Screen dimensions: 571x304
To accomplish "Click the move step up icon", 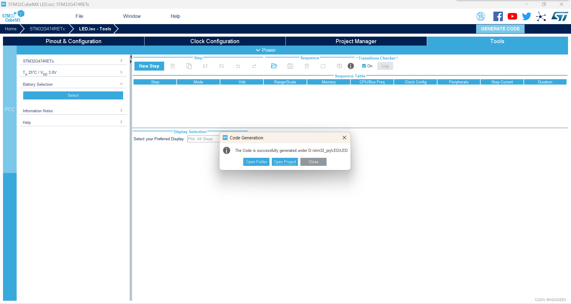I will tap(205, 66).
